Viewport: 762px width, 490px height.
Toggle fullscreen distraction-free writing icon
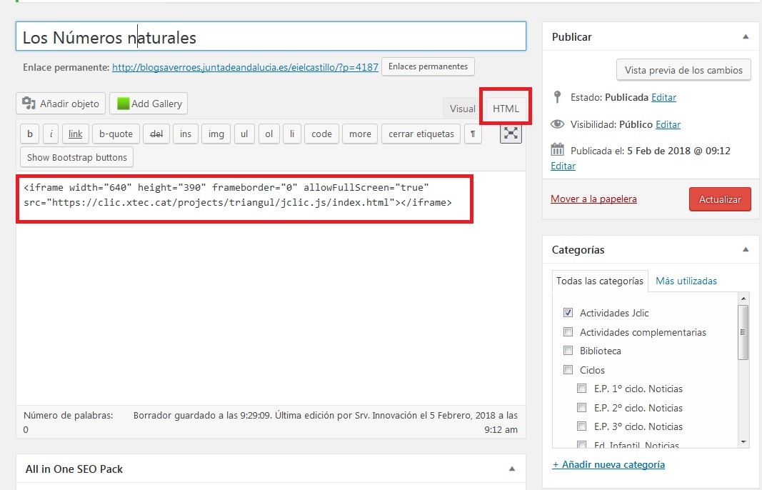[511, 134]
